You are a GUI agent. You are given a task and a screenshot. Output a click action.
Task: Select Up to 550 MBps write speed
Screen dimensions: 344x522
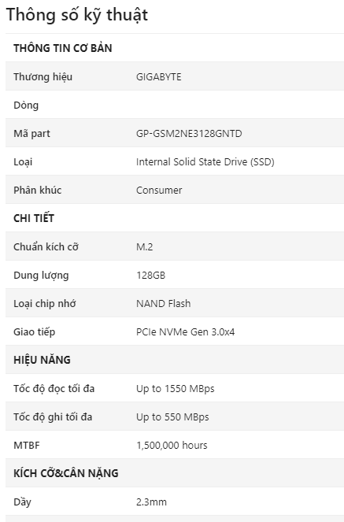pos(172,416)
